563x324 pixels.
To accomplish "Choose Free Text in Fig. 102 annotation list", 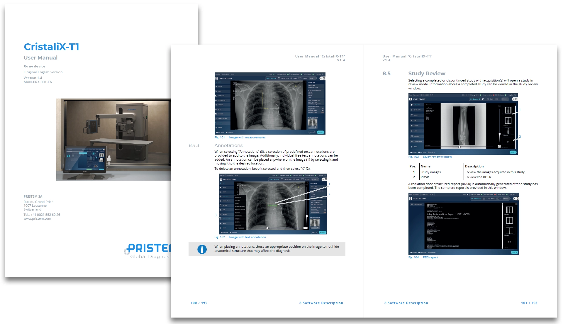I will (x=240, y=228).
